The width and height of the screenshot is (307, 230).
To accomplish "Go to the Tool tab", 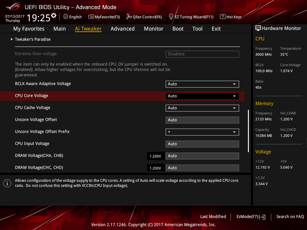I will (197, 29).
